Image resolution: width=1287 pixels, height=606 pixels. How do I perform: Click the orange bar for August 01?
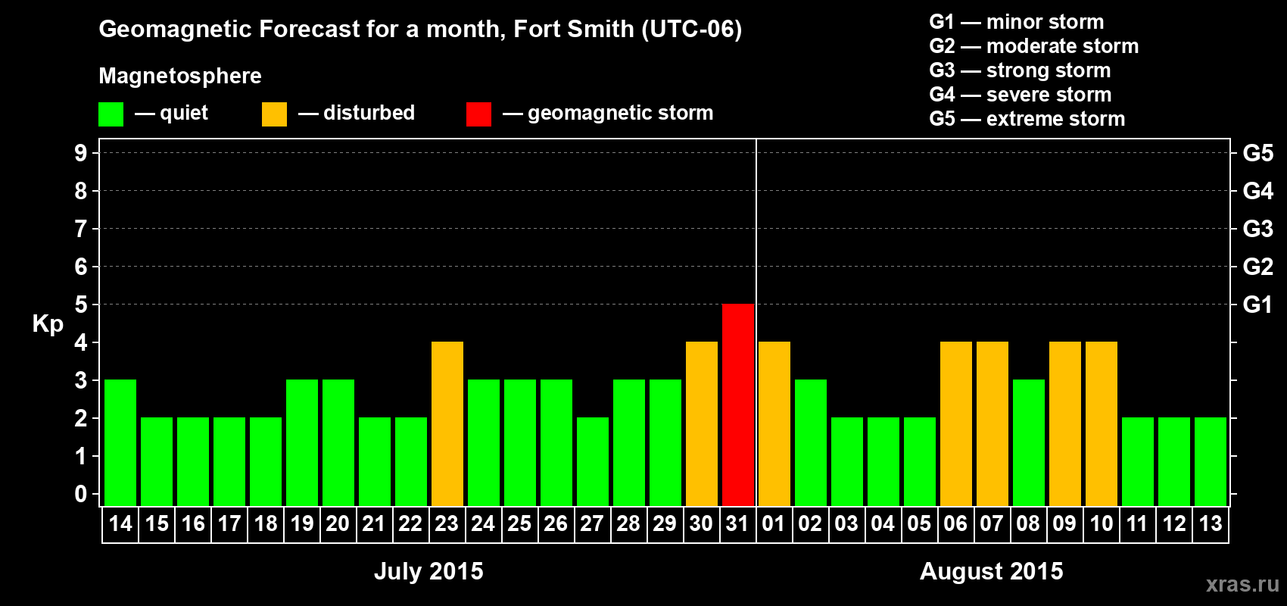(x=774, y=423)
